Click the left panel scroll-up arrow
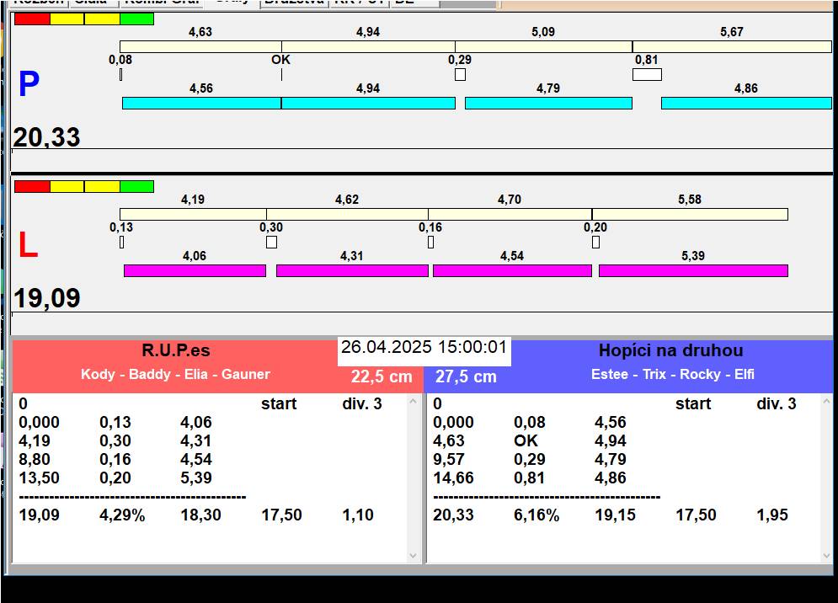Screen dimensions: 838x603 [x=414, y=401]
